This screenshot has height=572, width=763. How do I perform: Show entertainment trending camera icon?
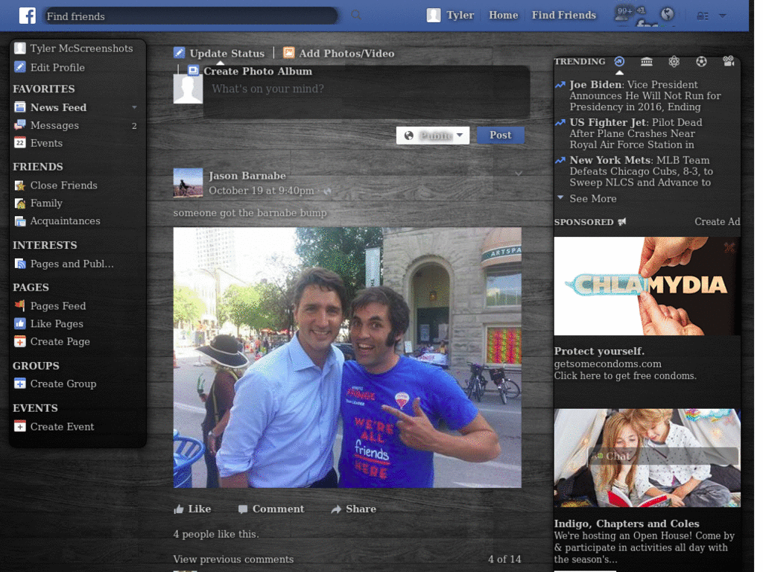coord(729,61)
